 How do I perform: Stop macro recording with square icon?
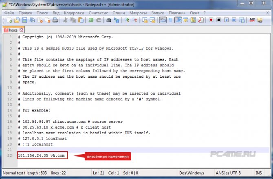pos(219,20)
